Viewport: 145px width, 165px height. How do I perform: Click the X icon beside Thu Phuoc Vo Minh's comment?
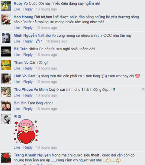click(x=143, y=89)
